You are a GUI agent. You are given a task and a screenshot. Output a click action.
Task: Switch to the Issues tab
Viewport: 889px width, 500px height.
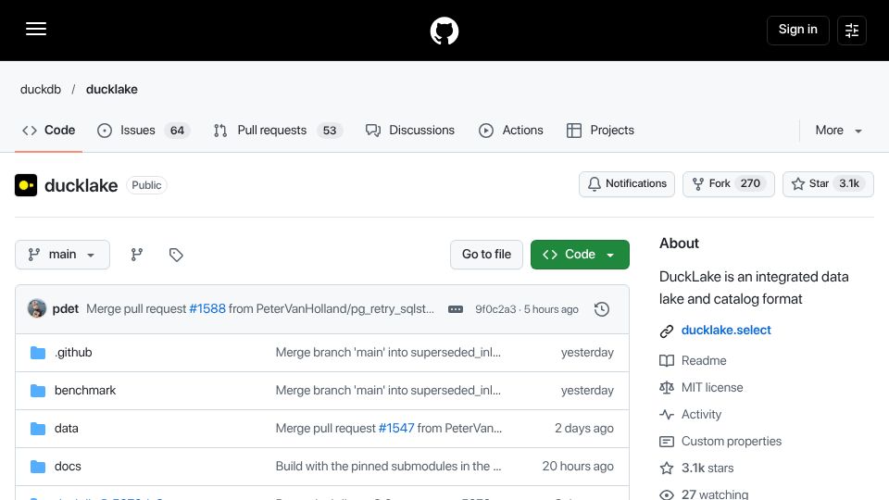pos(144,131)
